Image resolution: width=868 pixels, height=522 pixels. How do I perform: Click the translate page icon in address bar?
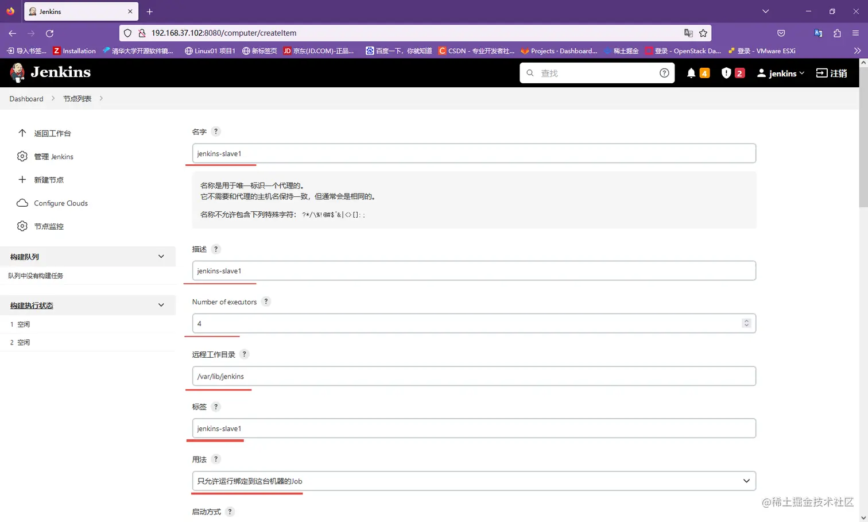click(x=688, y=33)
